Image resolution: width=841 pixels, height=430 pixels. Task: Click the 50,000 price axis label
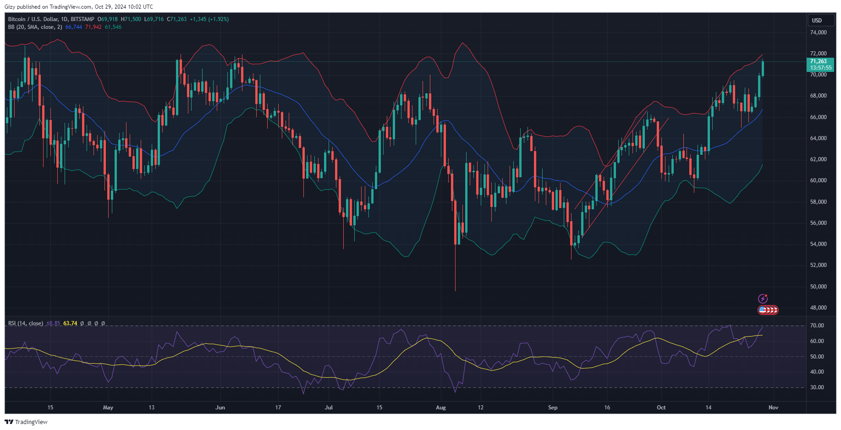[819, 287]
